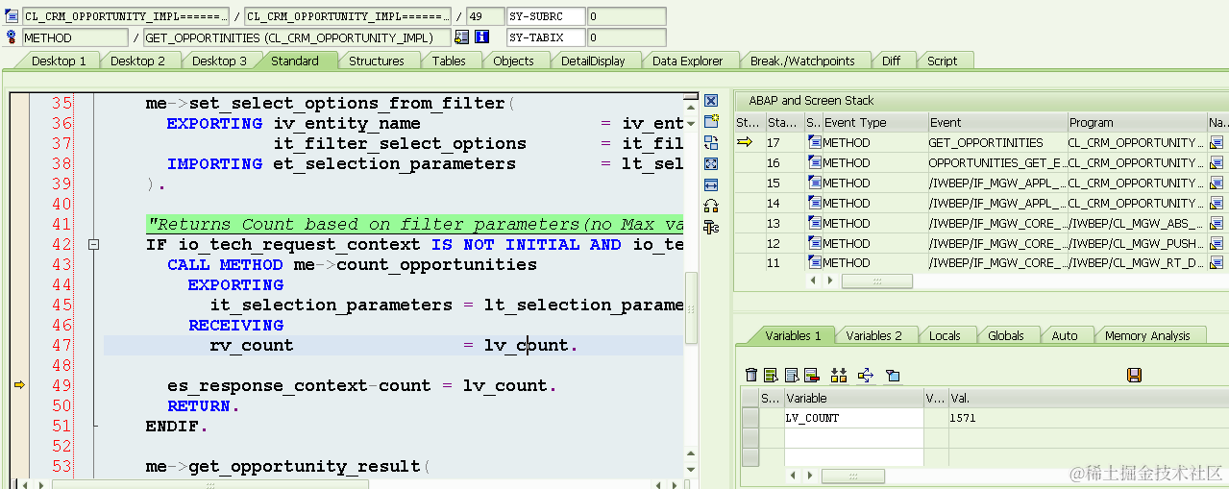Click the tool settings wrench icon

pyautogui.click(x=711, y=227)
